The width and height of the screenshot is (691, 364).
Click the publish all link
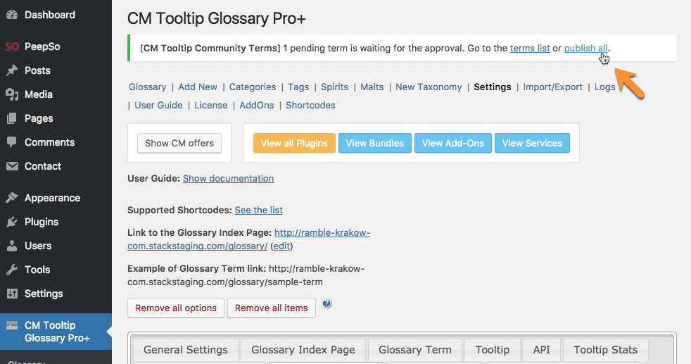(585, 48)
